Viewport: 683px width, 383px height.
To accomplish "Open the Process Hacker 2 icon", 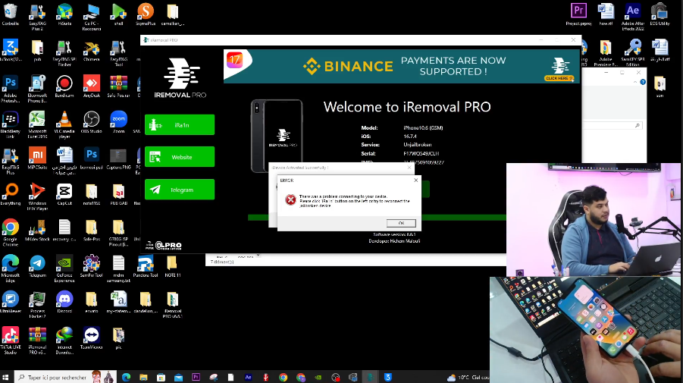I will pyautogui.click(x=37, y=305).
